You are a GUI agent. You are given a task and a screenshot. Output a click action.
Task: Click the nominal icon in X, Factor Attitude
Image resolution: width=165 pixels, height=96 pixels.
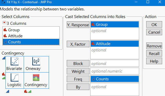(93, 44)
